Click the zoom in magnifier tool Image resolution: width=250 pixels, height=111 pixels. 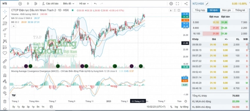tap(5, 67)
